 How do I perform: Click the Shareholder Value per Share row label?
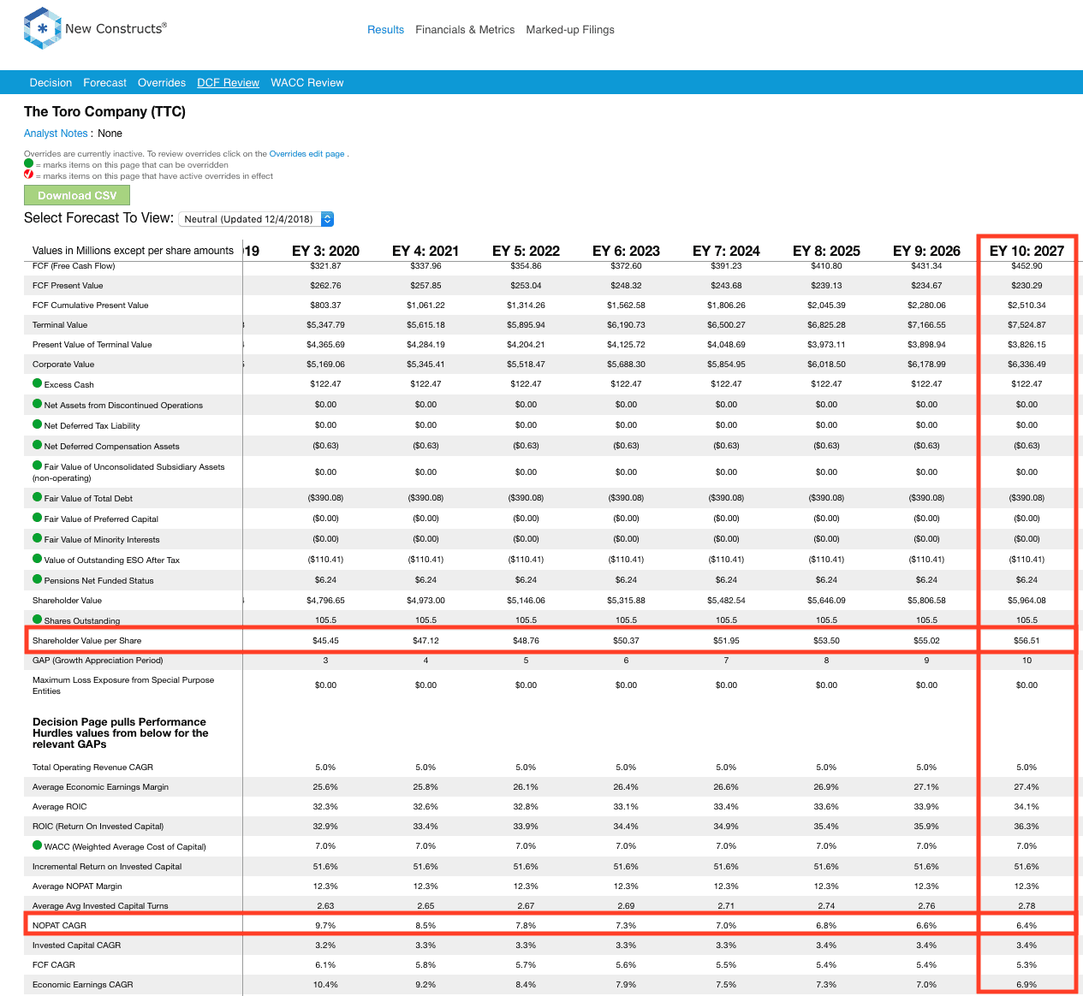click(86, 641)
